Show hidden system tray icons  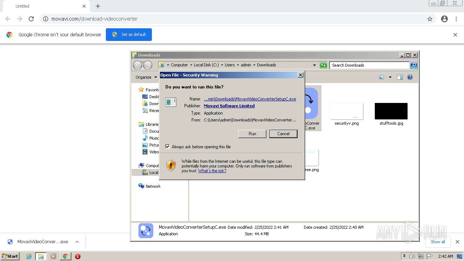(404, 256)
